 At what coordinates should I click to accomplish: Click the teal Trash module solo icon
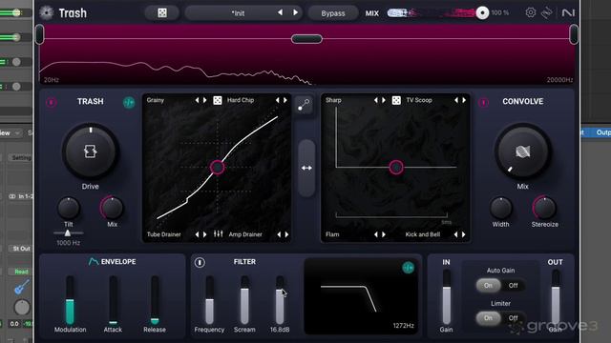[x=129, y=102]
